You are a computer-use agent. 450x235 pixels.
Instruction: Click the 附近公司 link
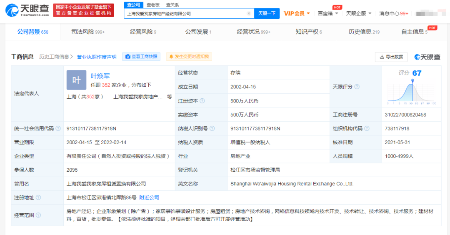(149, 197)
